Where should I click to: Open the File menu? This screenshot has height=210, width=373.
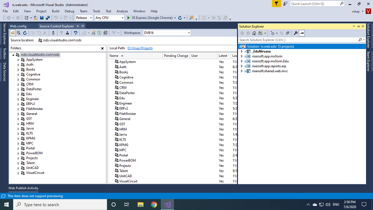(5, 11)
